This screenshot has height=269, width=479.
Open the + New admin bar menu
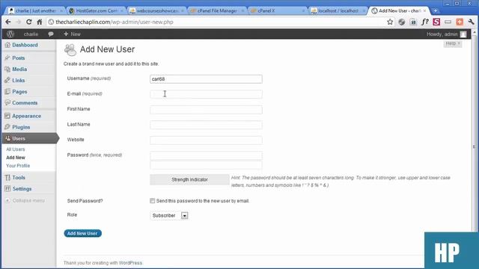click(x=72, y=34)
